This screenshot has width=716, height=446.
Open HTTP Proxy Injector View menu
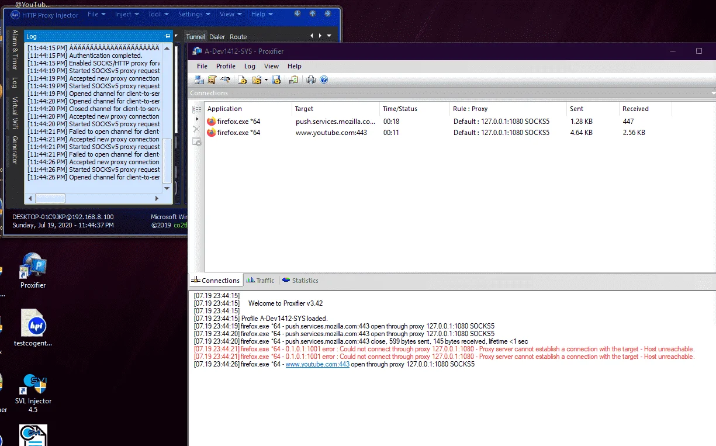click(231, 15)
